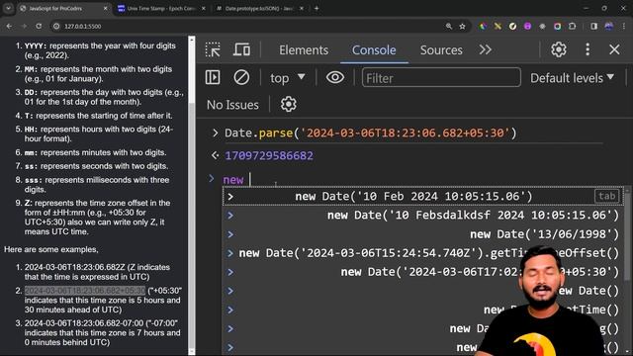Select suggestion new Date('10 Feb 2024 10:05:15.06')

[x=413, y=197]
